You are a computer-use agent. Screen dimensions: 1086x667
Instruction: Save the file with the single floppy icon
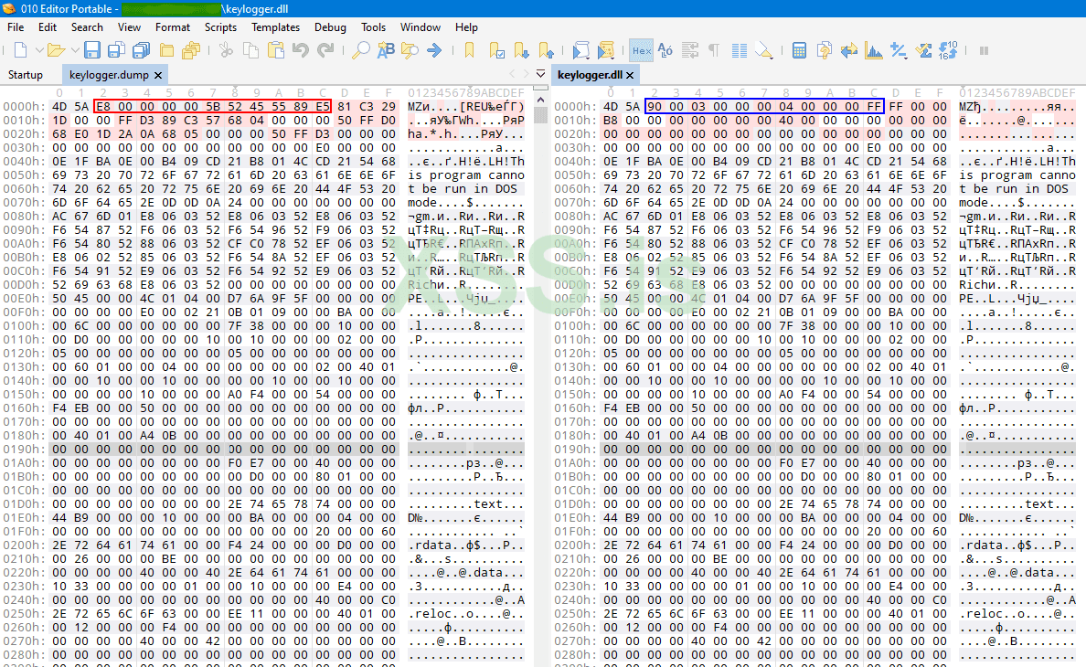pyautogui.click(x=92, y=50)
